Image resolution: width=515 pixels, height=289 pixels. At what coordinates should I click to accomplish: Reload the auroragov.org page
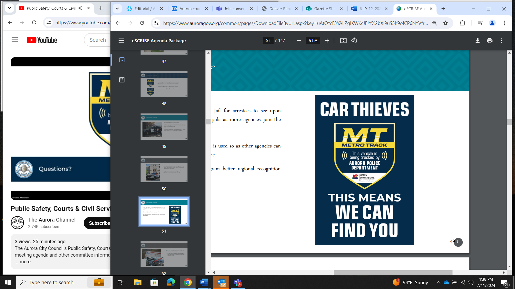tap(142, 23)
